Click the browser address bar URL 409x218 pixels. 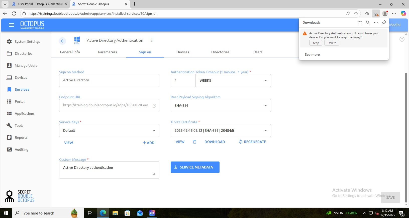click(93, 13)
